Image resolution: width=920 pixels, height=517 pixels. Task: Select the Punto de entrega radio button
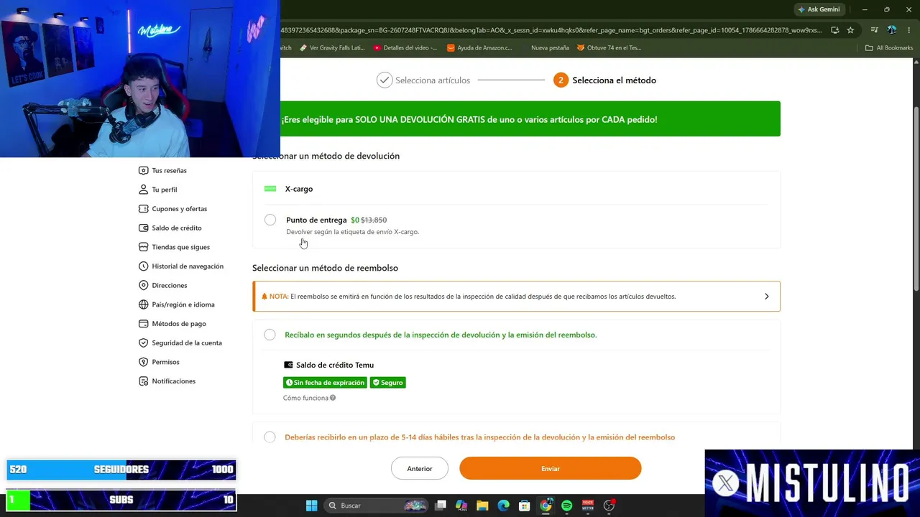[x=270, y=220]
